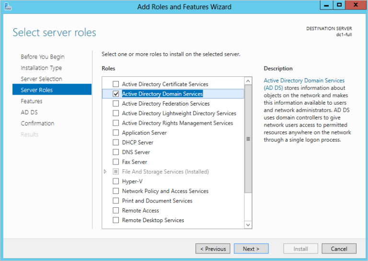This screenshot has width=368, height=261.
Task: Close the Add Roles and Features Wizard
Action: [x=356, y=5]
